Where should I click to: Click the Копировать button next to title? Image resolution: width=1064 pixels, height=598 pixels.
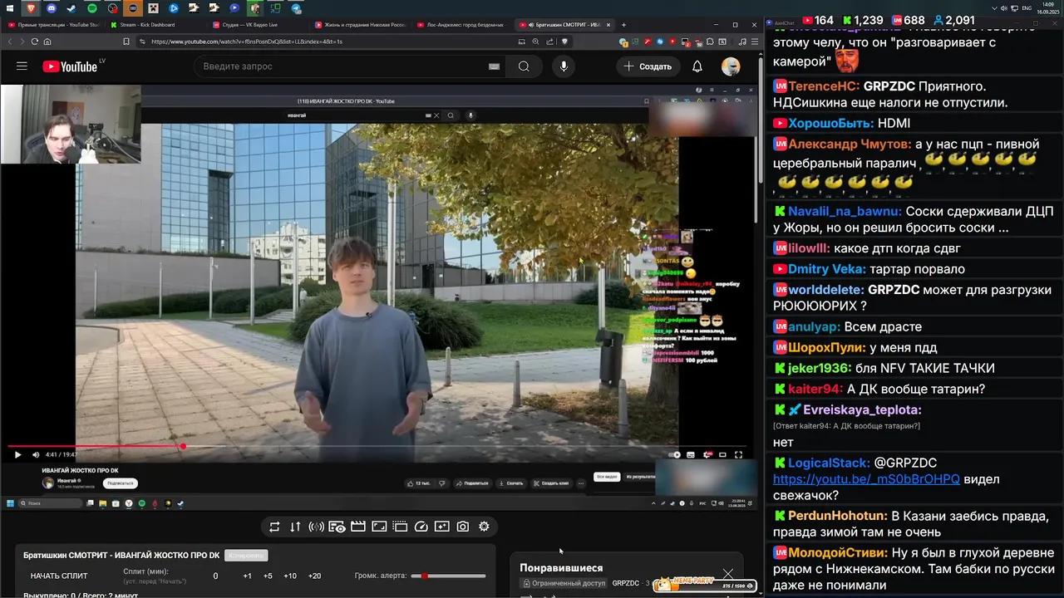245,555
